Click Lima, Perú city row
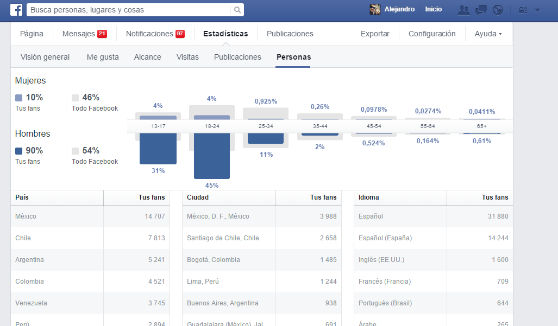Image resolution: width=558 pixels, height=326 pixels. [262, 282]
